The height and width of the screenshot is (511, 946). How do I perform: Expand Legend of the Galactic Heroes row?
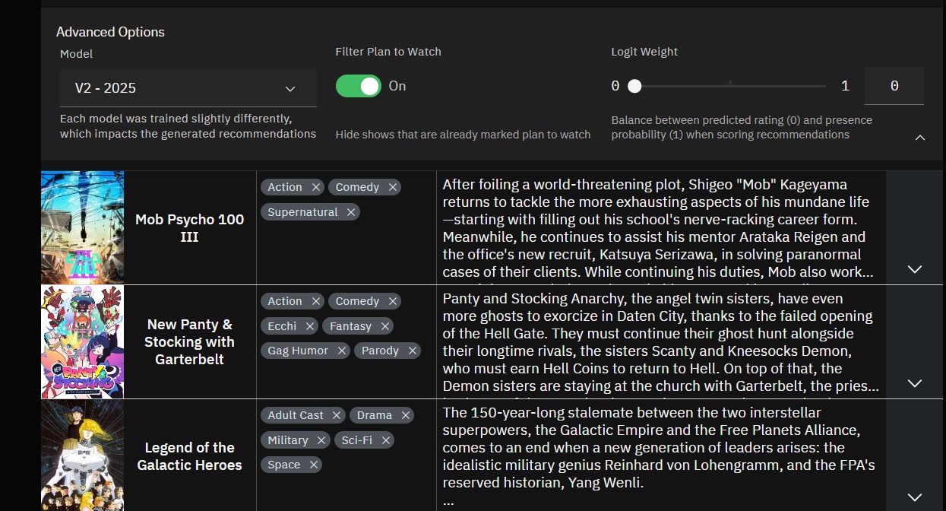pyautogui.click(x=915, y=497)
